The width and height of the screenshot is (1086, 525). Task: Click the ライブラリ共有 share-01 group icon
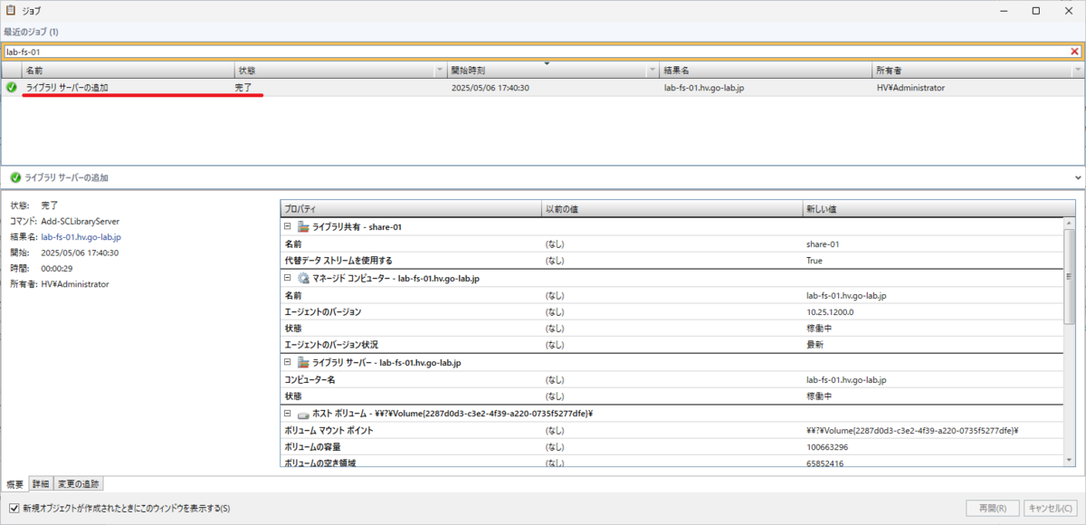point(302,227)
